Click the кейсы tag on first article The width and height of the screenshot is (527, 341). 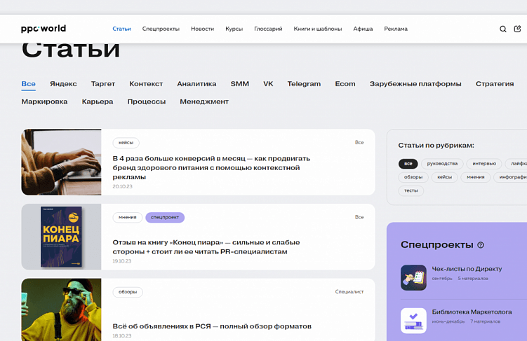[126, 143]
